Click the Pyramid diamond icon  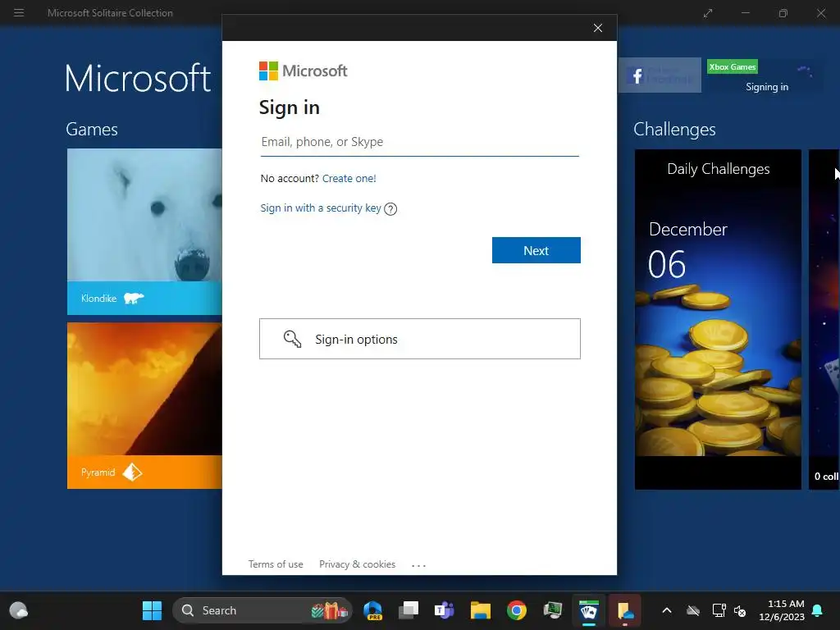(x=132, y=472)
